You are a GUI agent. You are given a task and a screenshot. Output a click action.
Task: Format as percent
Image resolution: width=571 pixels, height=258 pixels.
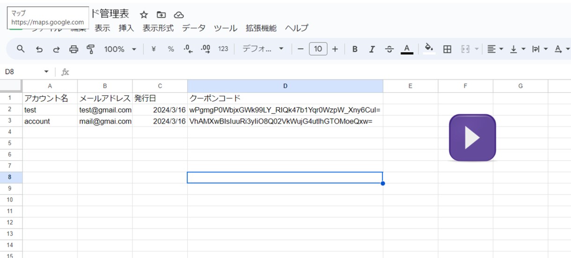[x=171, y=49]
